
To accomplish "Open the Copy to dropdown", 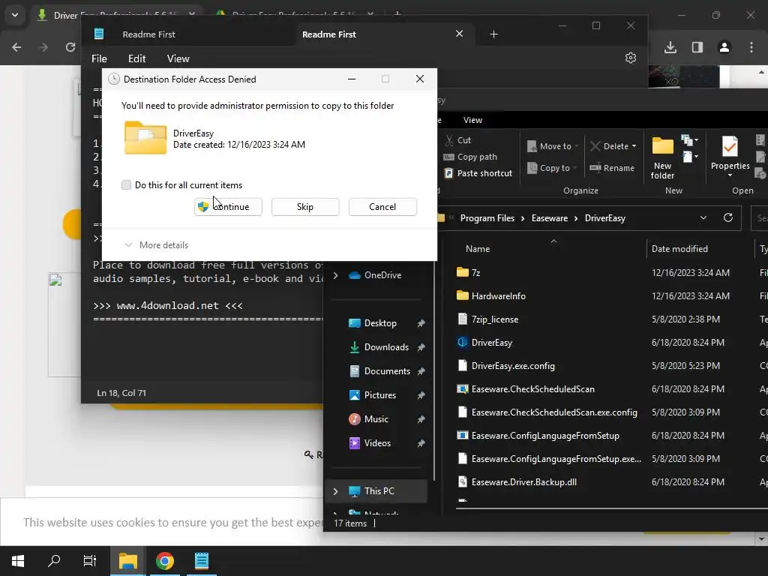I will tap(553, 168).
